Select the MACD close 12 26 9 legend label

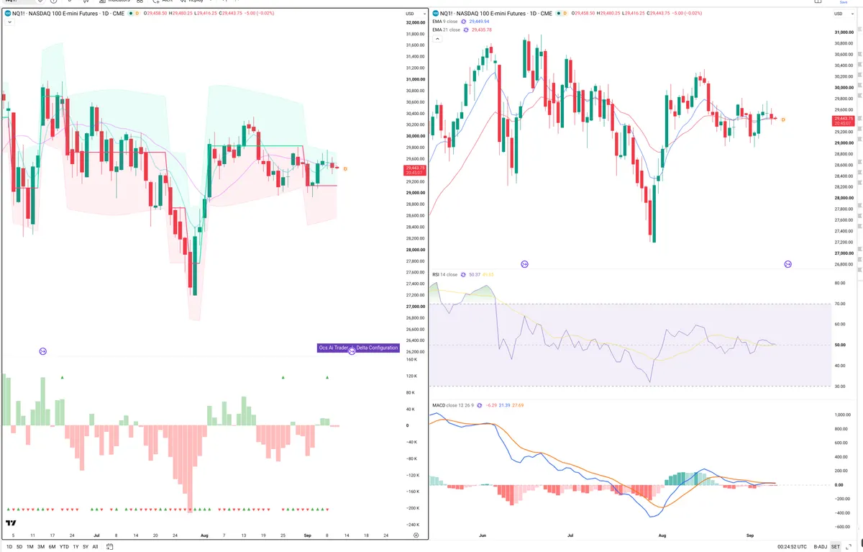pyautogui.click(x=452, y=405)
